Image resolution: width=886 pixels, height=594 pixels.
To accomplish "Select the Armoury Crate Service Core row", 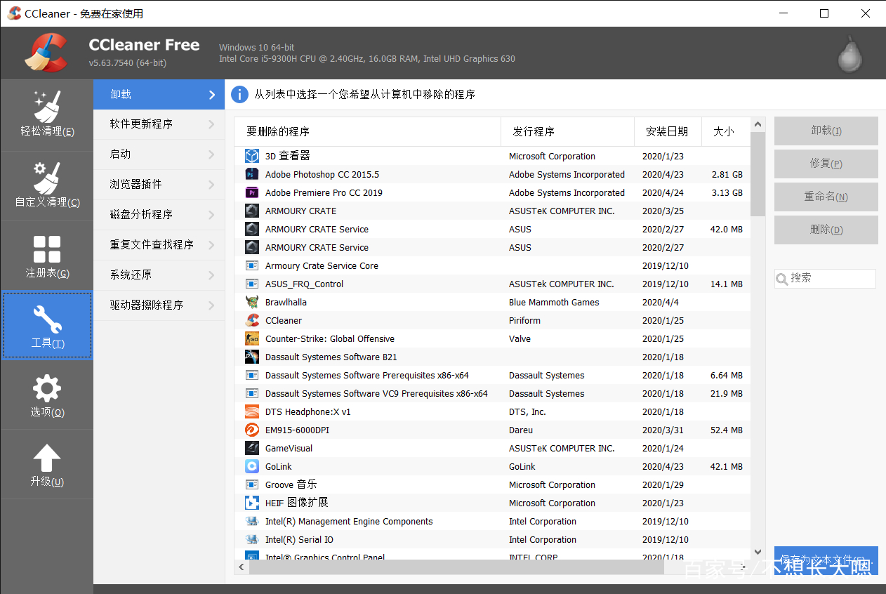I will point(492,265).
